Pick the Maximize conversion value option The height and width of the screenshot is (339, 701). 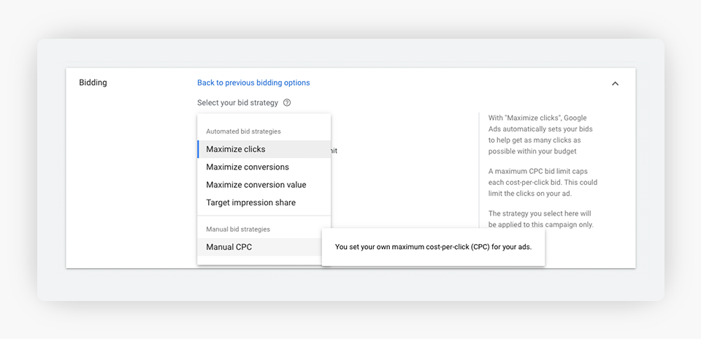pyautogui.click(x=256, y=185)
